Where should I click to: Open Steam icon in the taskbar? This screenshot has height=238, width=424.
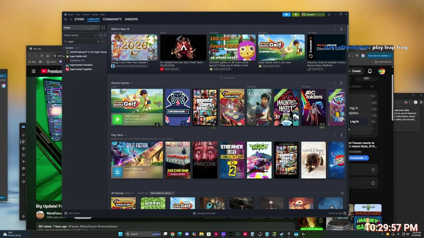(282, 234)
